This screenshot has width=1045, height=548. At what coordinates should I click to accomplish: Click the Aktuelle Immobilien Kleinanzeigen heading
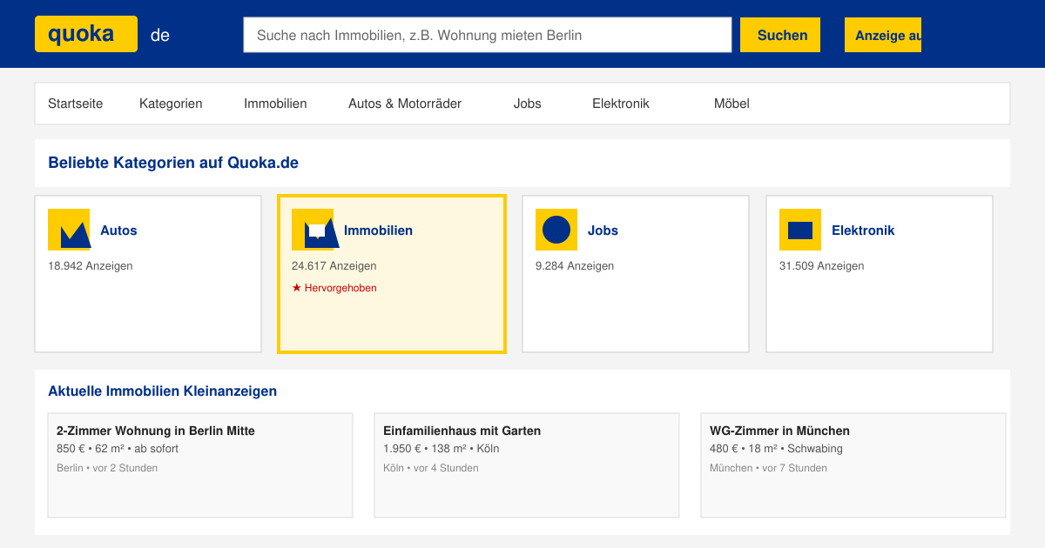(163, 391)
